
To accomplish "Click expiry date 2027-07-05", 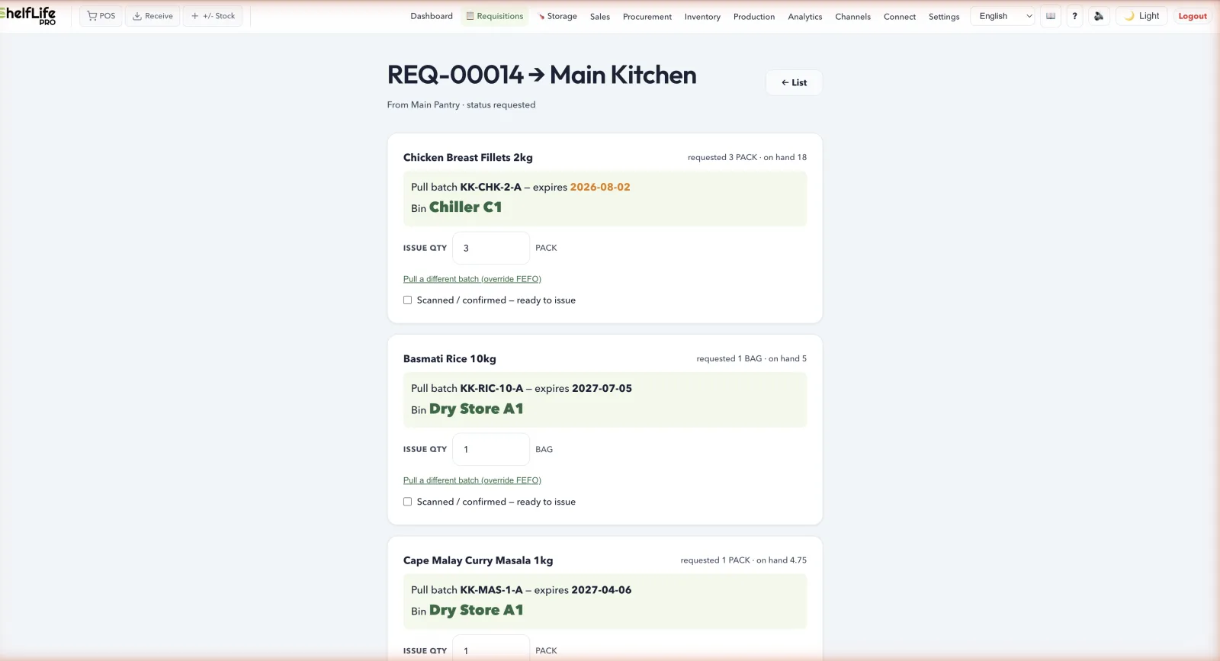I will (602, 388).
